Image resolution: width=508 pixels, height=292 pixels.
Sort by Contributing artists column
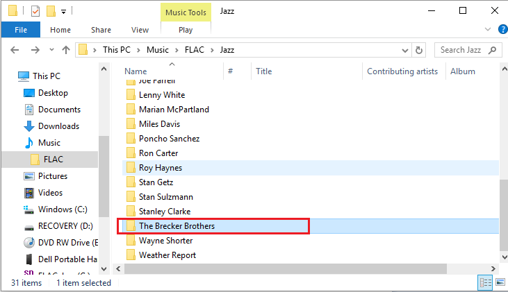402,71
